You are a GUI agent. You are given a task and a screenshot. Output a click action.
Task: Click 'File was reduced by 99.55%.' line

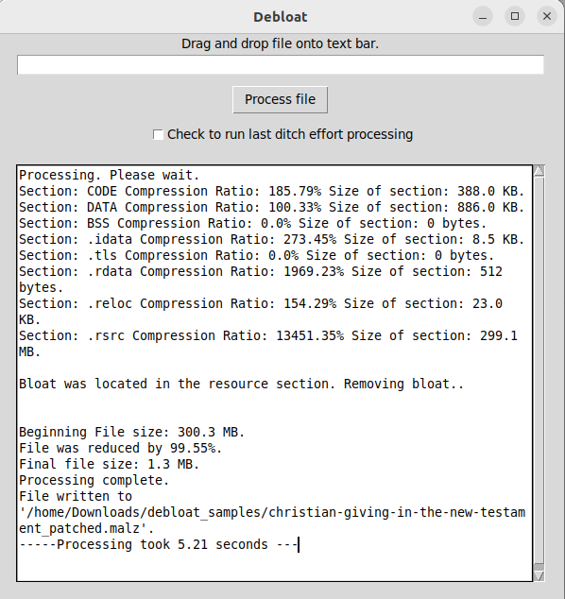click(121, 448)
